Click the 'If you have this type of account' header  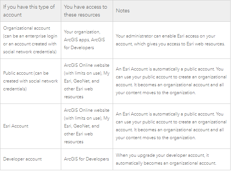(x=31, y=11)
